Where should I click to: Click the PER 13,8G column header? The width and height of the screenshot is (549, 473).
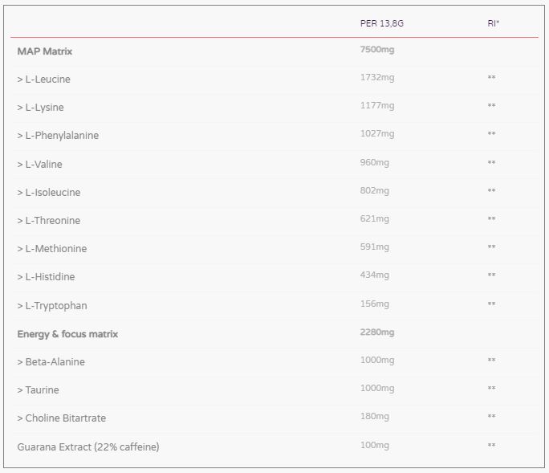(x=381, y=23)
